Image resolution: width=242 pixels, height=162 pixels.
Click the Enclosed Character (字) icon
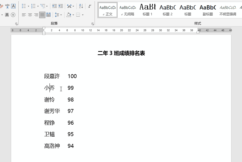coord(13,15)
